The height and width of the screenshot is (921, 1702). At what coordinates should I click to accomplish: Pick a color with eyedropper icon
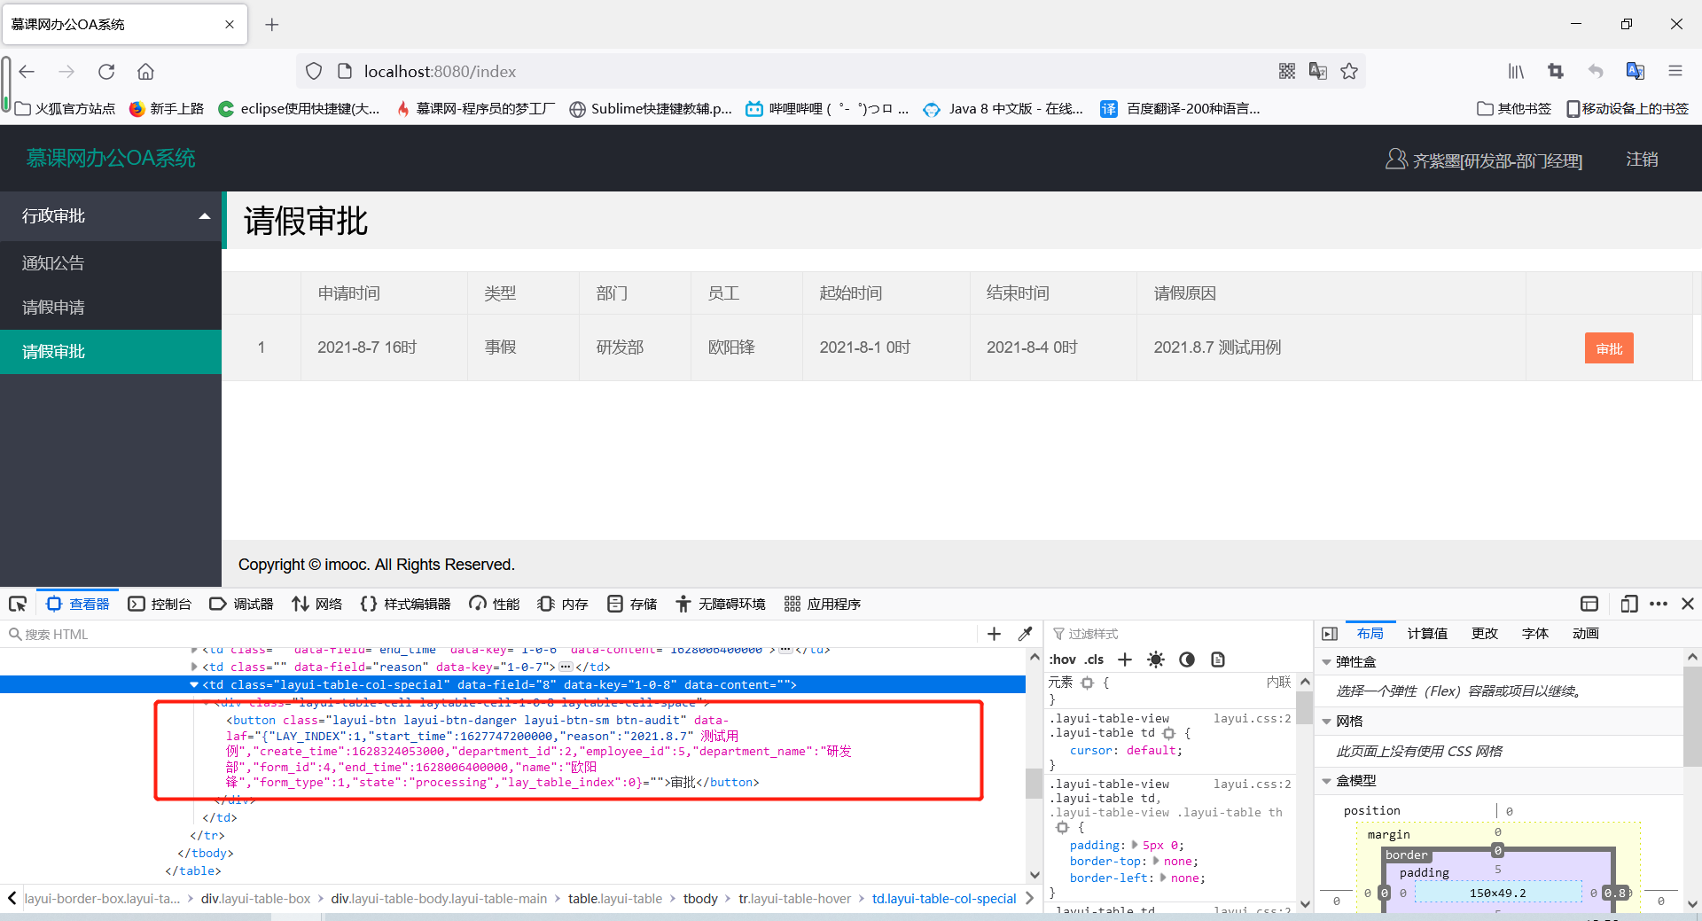pos(1026,634)
